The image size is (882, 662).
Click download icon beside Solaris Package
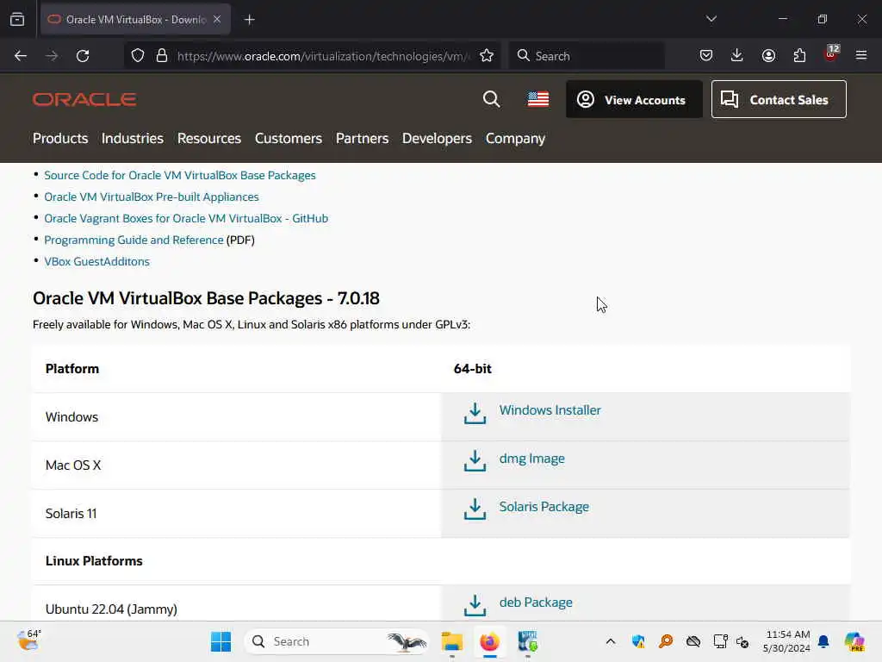475,509
